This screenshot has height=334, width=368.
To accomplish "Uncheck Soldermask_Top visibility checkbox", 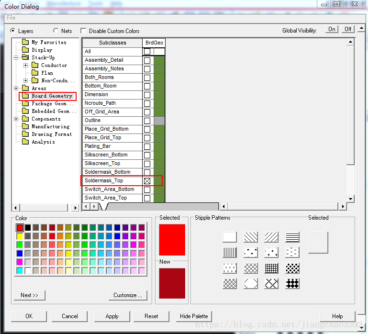I will point(147,181).
